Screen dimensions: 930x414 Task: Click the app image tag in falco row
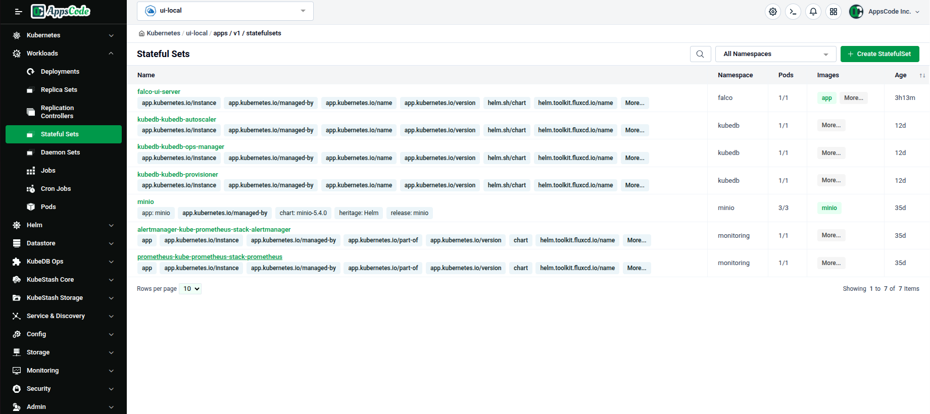826,98
